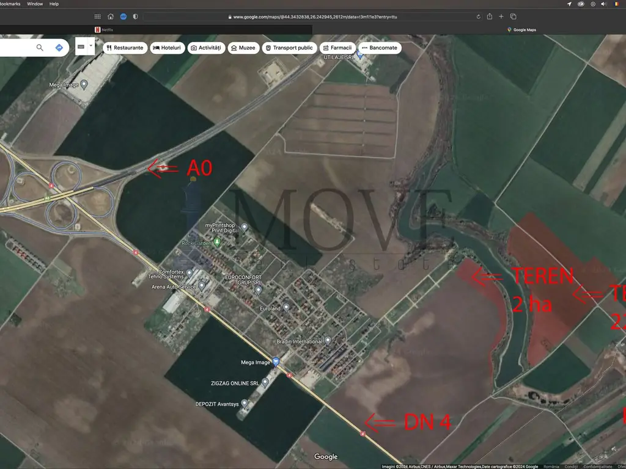This screenshot has width=626, height=469.
Task: Click the share icon in browser toolbar
Action: [x=490, y=16]
